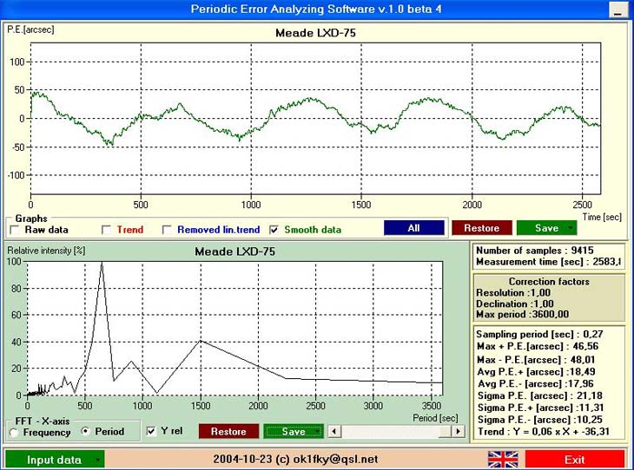Click the FFT horizontal scrollbar track
This screenshot has width=634, height=470.
390,431
